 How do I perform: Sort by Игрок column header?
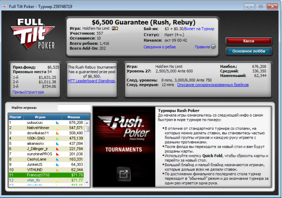tap(42, 117)
